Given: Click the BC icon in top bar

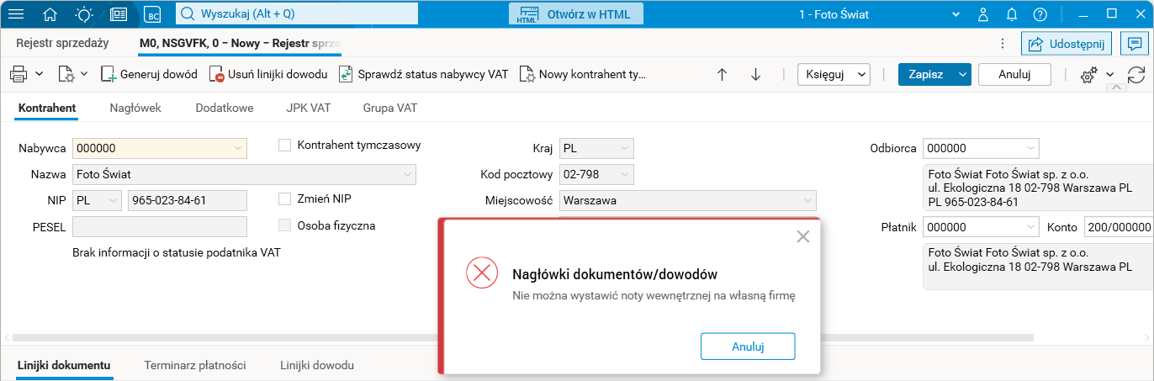Looking at the screenshot, I should pos(152,14).
